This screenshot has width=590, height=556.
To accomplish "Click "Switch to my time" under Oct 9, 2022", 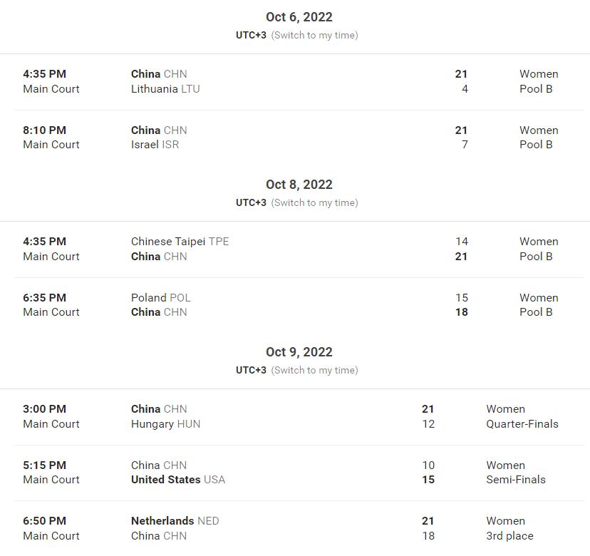I will (314, 370).
